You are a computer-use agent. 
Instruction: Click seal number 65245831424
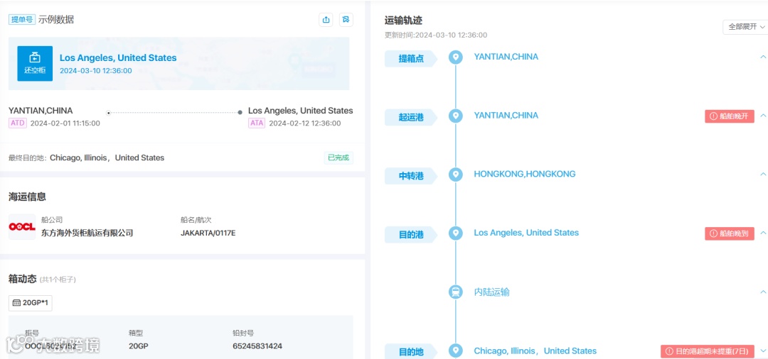click(257, 346)
